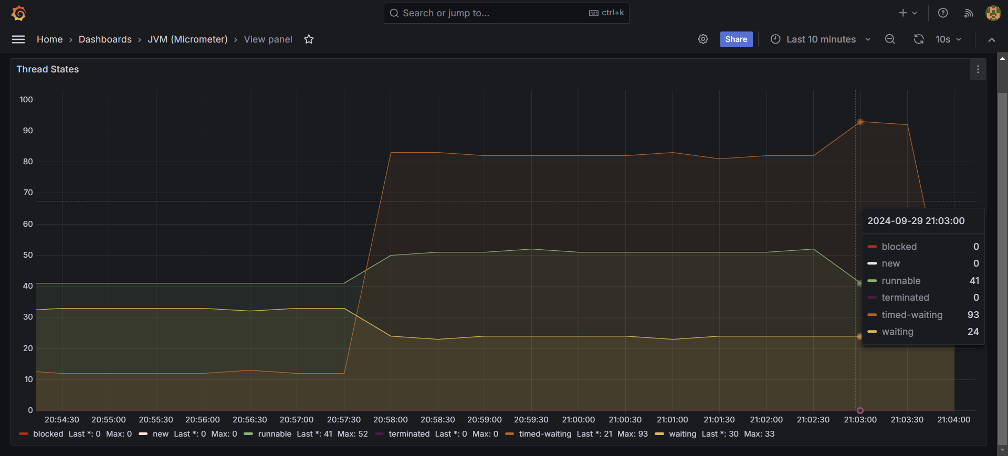Click runnable Max: 52 legend value
This screenshot has height=456, width=1008.
coord(353,434)
